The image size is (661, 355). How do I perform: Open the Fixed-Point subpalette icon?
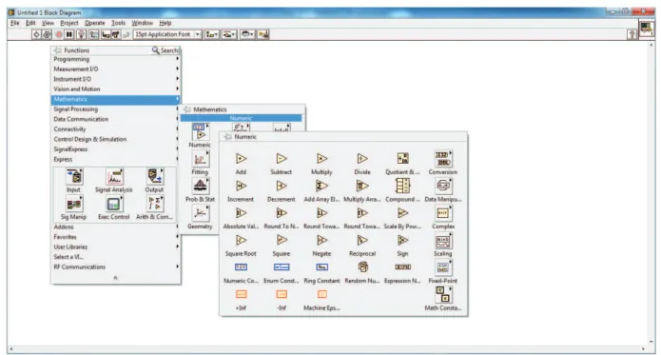(x=443, y=267)
